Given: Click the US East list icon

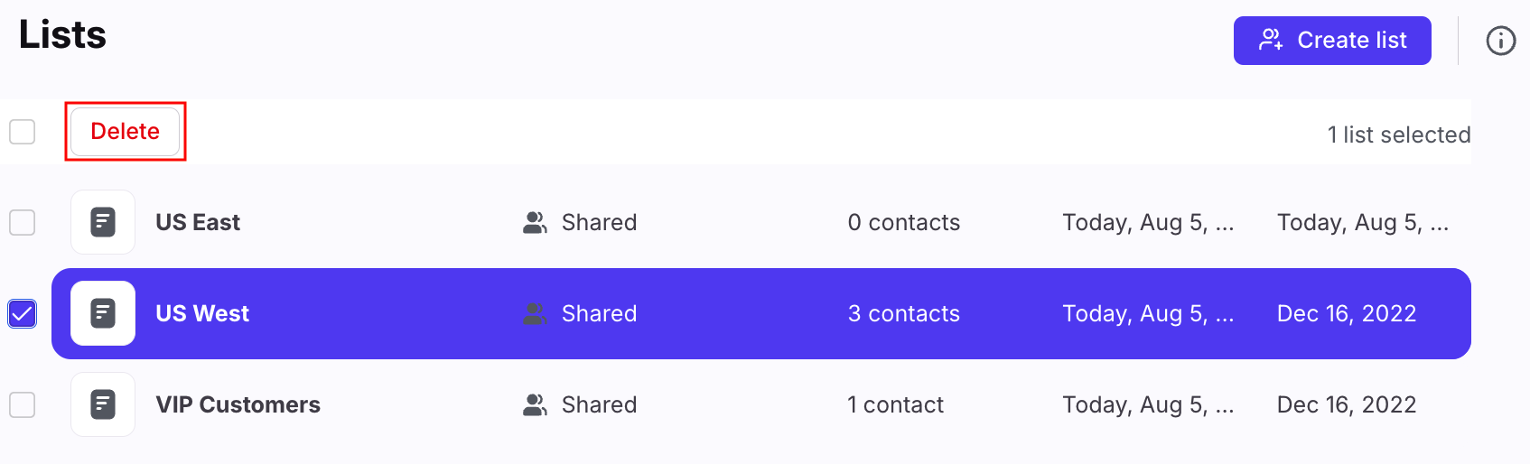Looking at the screenshot, I should pyautogui.click(x=103, y=222).
